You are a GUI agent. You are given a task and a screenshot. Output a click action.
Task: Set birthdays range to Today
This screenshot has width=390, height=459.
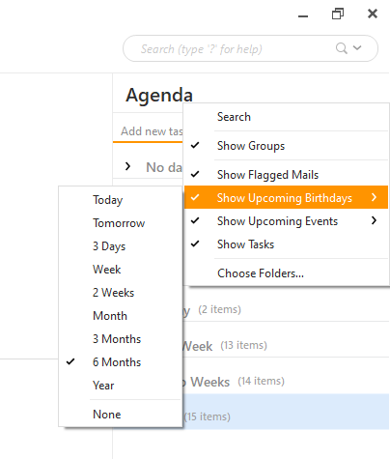tap(121, 200)
